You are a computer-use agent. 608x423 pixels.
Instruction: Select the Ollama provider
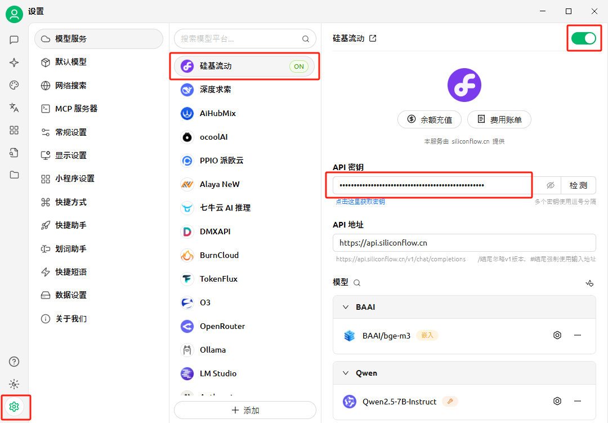click(x=244, y=350)
